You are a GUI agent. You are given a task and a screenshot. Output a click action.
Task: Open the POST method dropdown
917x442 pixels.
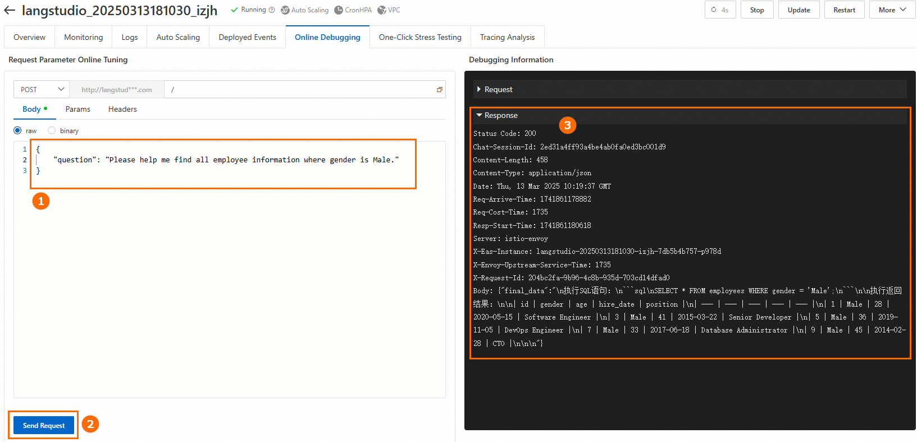(42, 90)
